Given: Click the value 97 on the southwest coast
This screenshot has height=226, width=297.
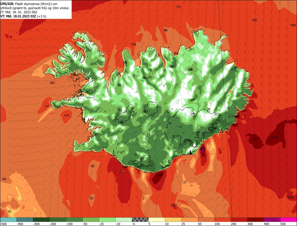Looking at the screenshot, I should click(96, 135).
